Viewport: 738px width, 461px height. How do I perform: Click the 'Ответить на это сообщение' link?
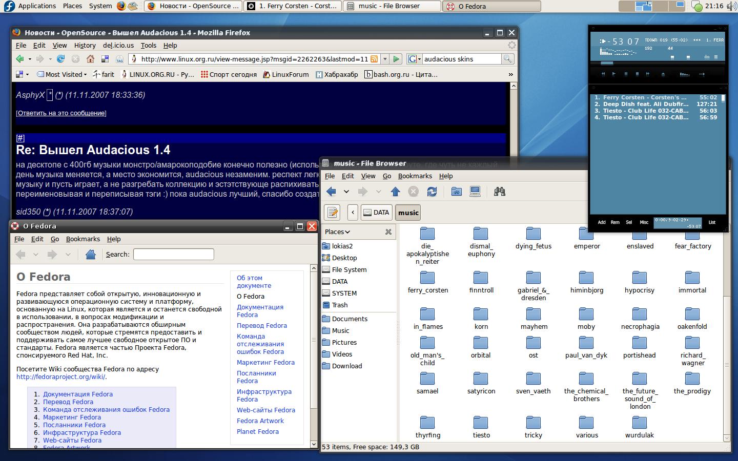pyautogui.click(x=61, y=113)
